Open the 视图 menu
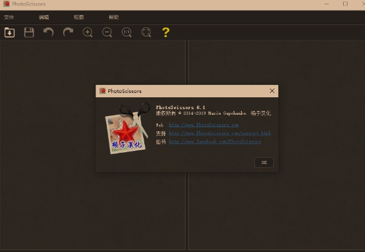This screenshot has width=365, height=252. (79, 17)
